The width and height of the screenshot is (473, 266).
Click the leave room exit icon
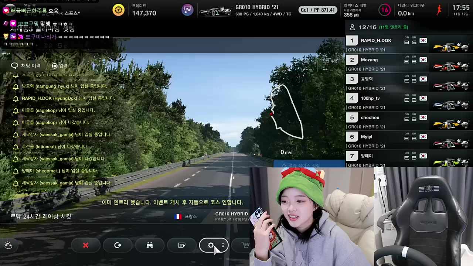click(118, 245)
